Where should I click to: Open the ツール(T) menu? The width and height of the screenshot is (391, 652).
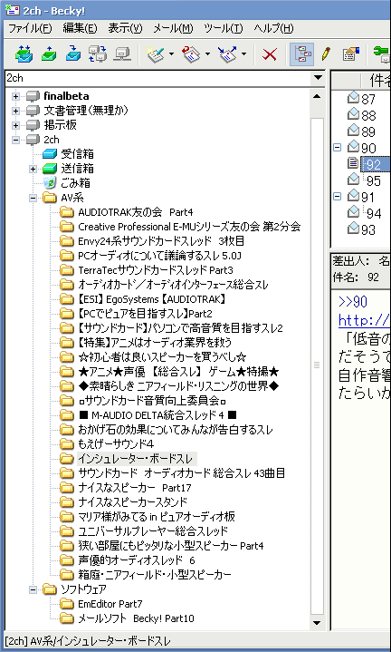point(224,28)
